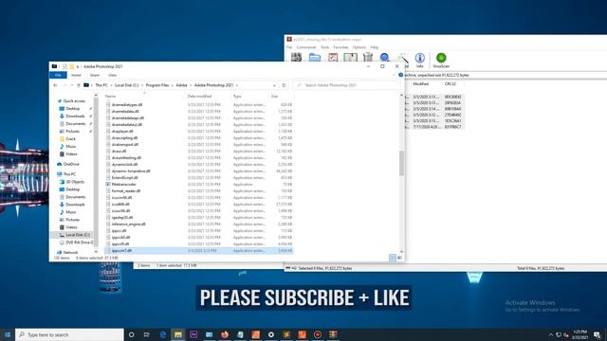Open notification center in system tray
The height and width of the screenshot is (341, 607).
(x=598, y=334)
